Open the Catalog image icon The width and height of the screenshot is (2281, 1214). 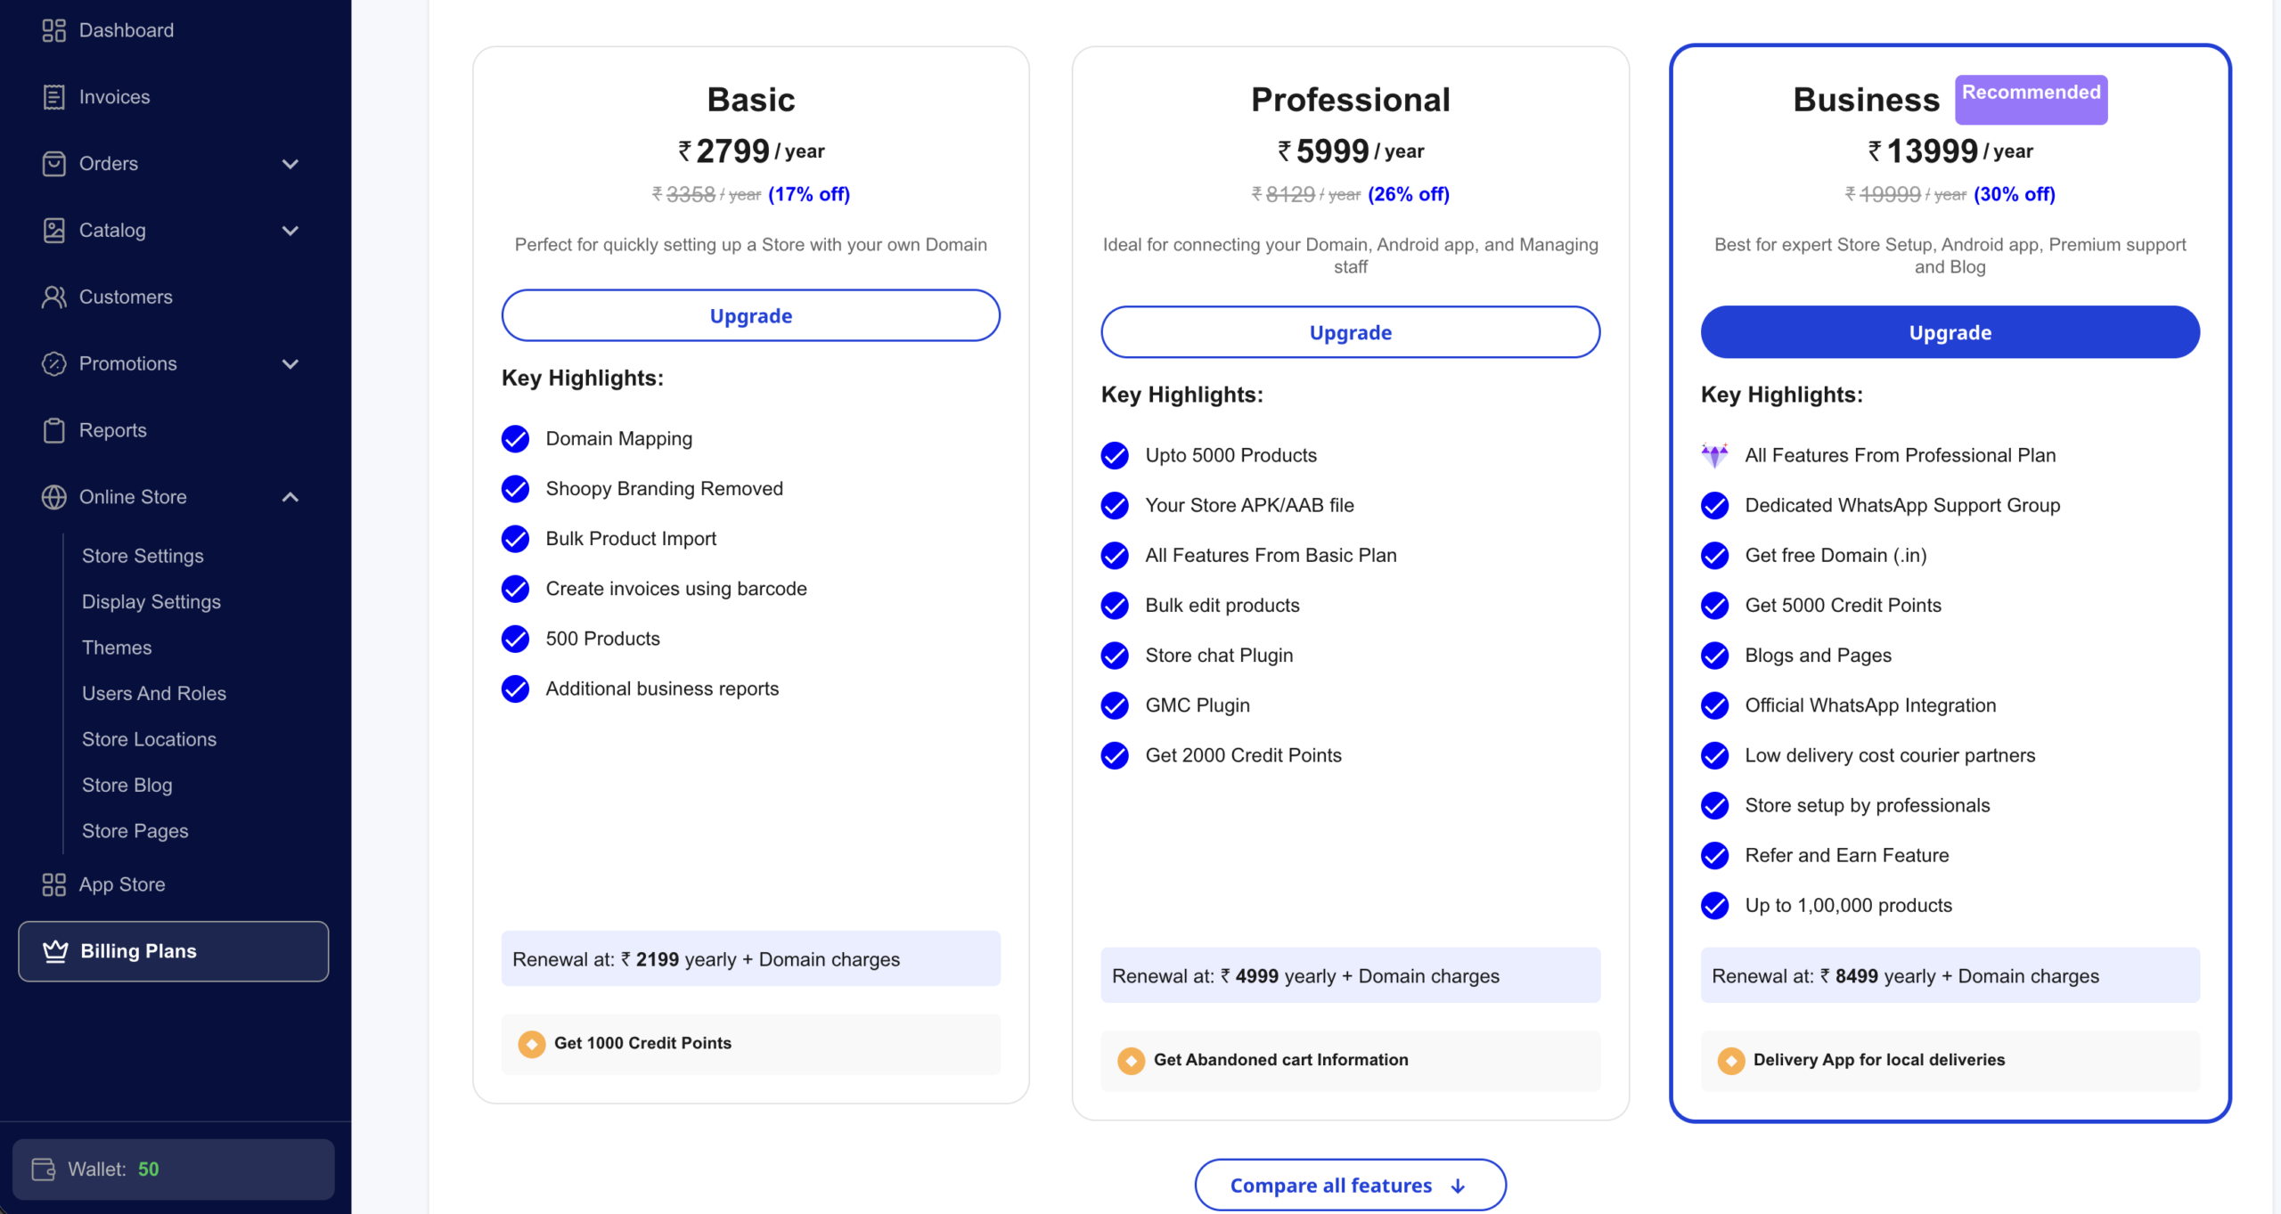[x=53, y=230]
